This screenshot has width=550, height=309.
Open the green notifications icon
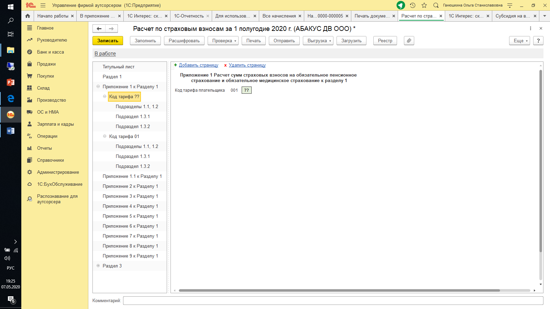[x=400, y=5]
